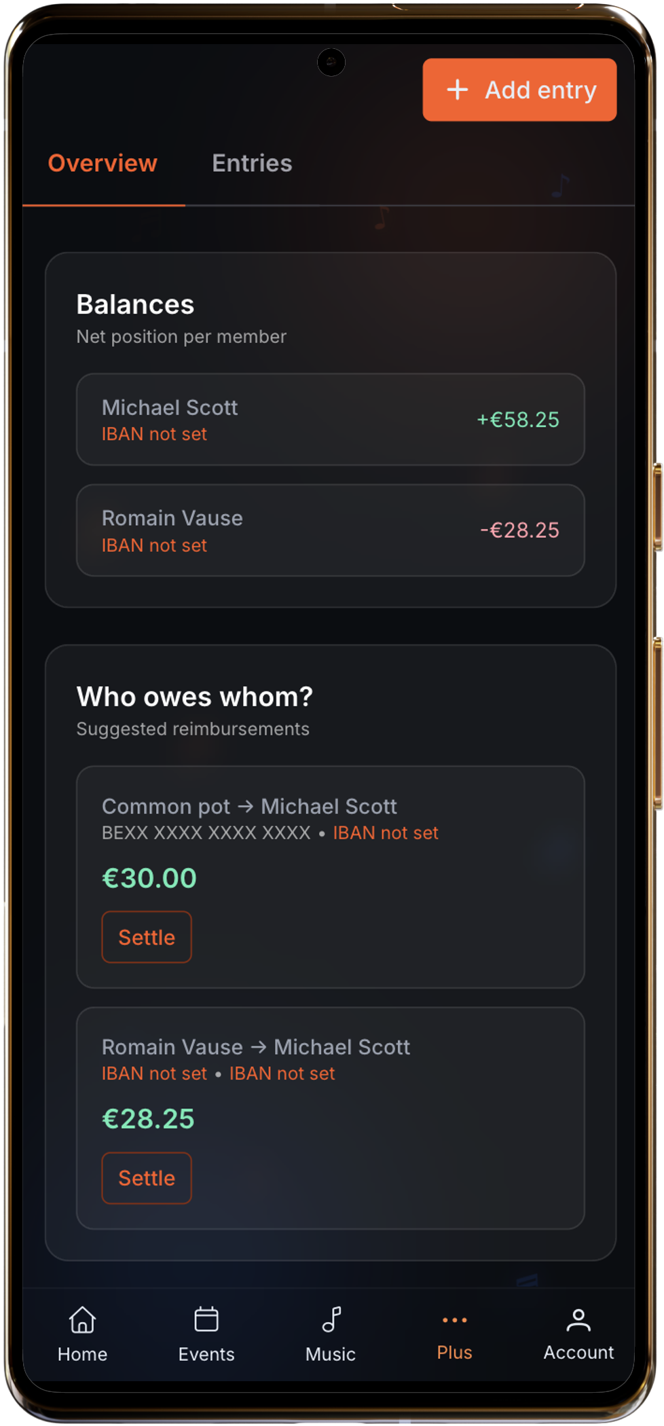Switch to the Entries tab
The height and width of the screenshot is (1426, 664).
[x=252, y=163]
